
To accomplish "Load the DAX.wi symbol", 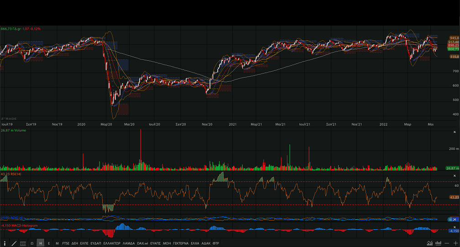I will pos(143,243).
